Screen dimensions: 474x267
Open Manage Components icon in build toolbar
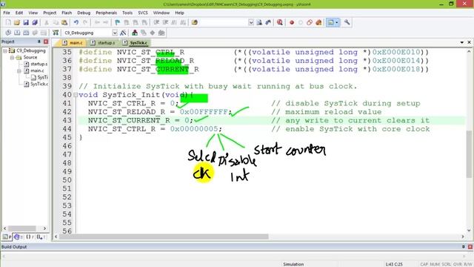click(x=135, y=33)
